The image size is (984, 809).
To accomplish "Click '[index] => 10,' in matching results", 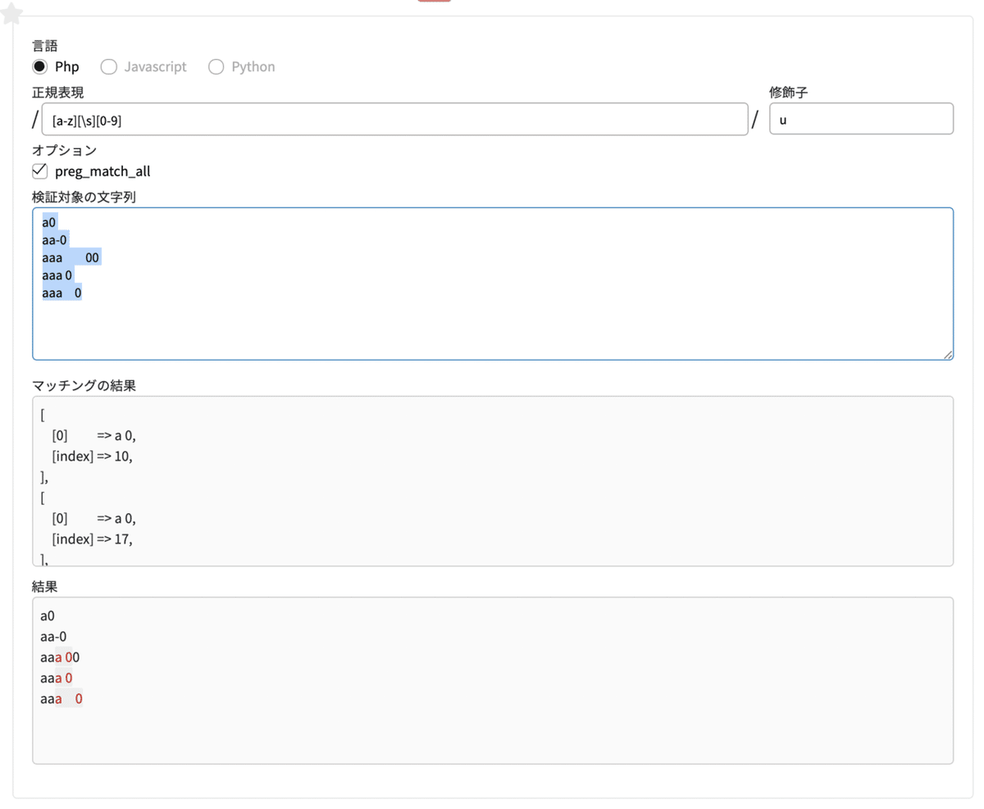I will tap(92, 456).
